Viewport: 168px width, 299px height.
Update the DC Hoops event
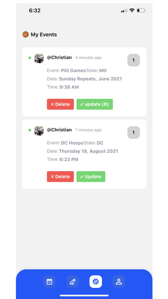point(91,177)
